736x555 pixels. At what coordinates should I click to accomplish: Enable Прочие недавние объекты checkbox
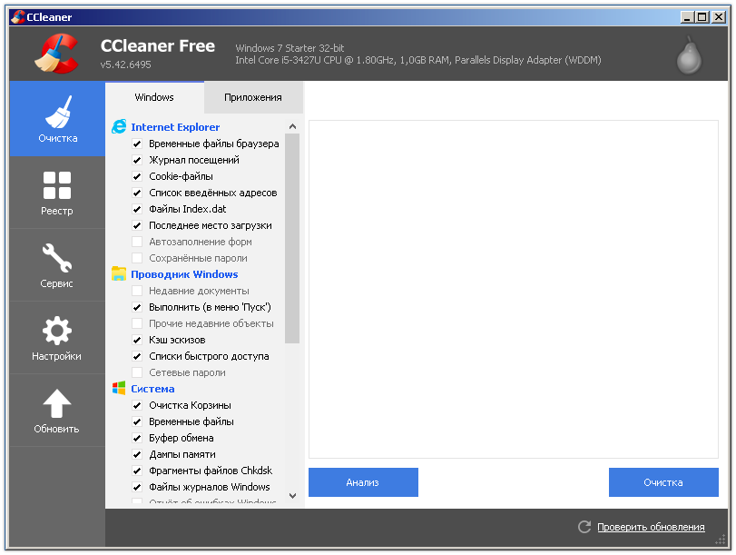click(x=137, y=323)
